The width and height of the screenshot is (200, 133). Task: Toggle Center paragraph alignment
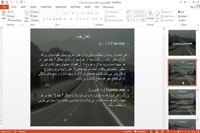[x=81, y=19]
